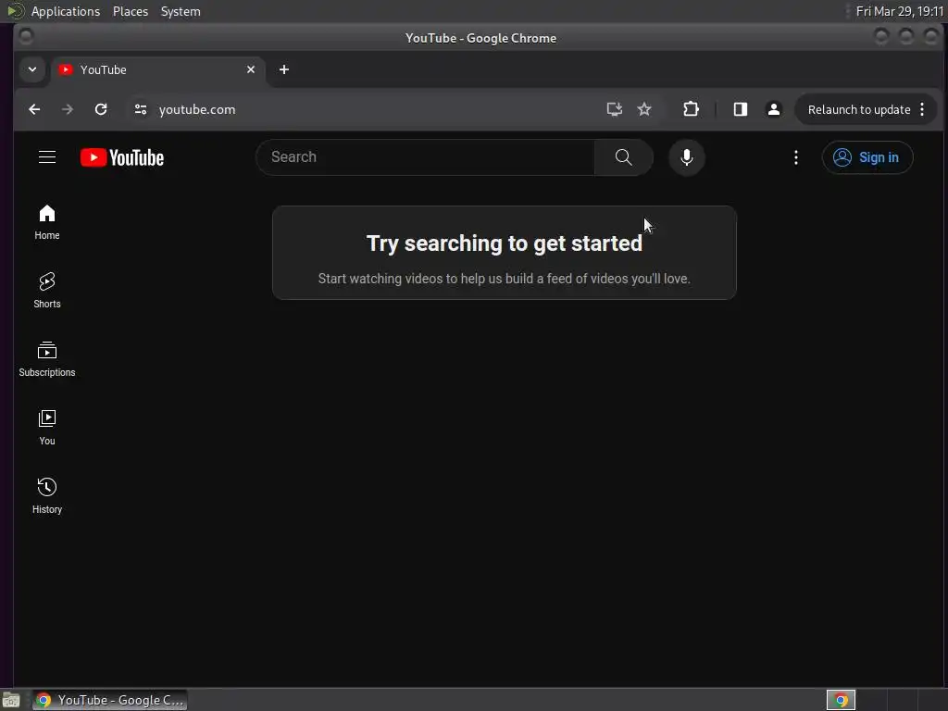
Task: Bookmark this page with star icon
Action: 644,109
